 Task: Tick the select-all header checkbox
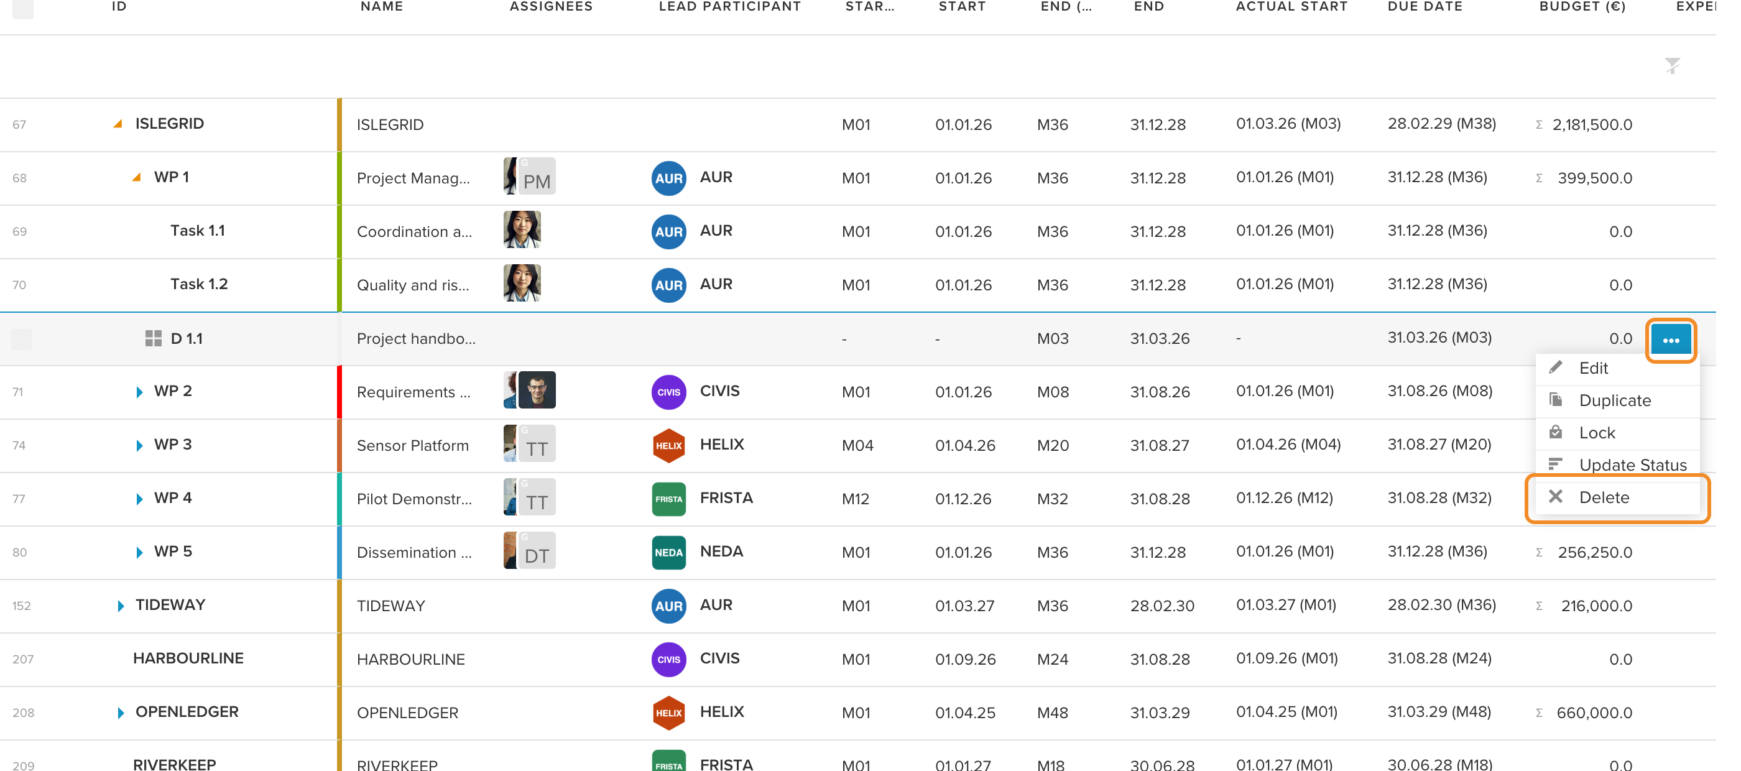pyautogui.click(x=22, y=7)
